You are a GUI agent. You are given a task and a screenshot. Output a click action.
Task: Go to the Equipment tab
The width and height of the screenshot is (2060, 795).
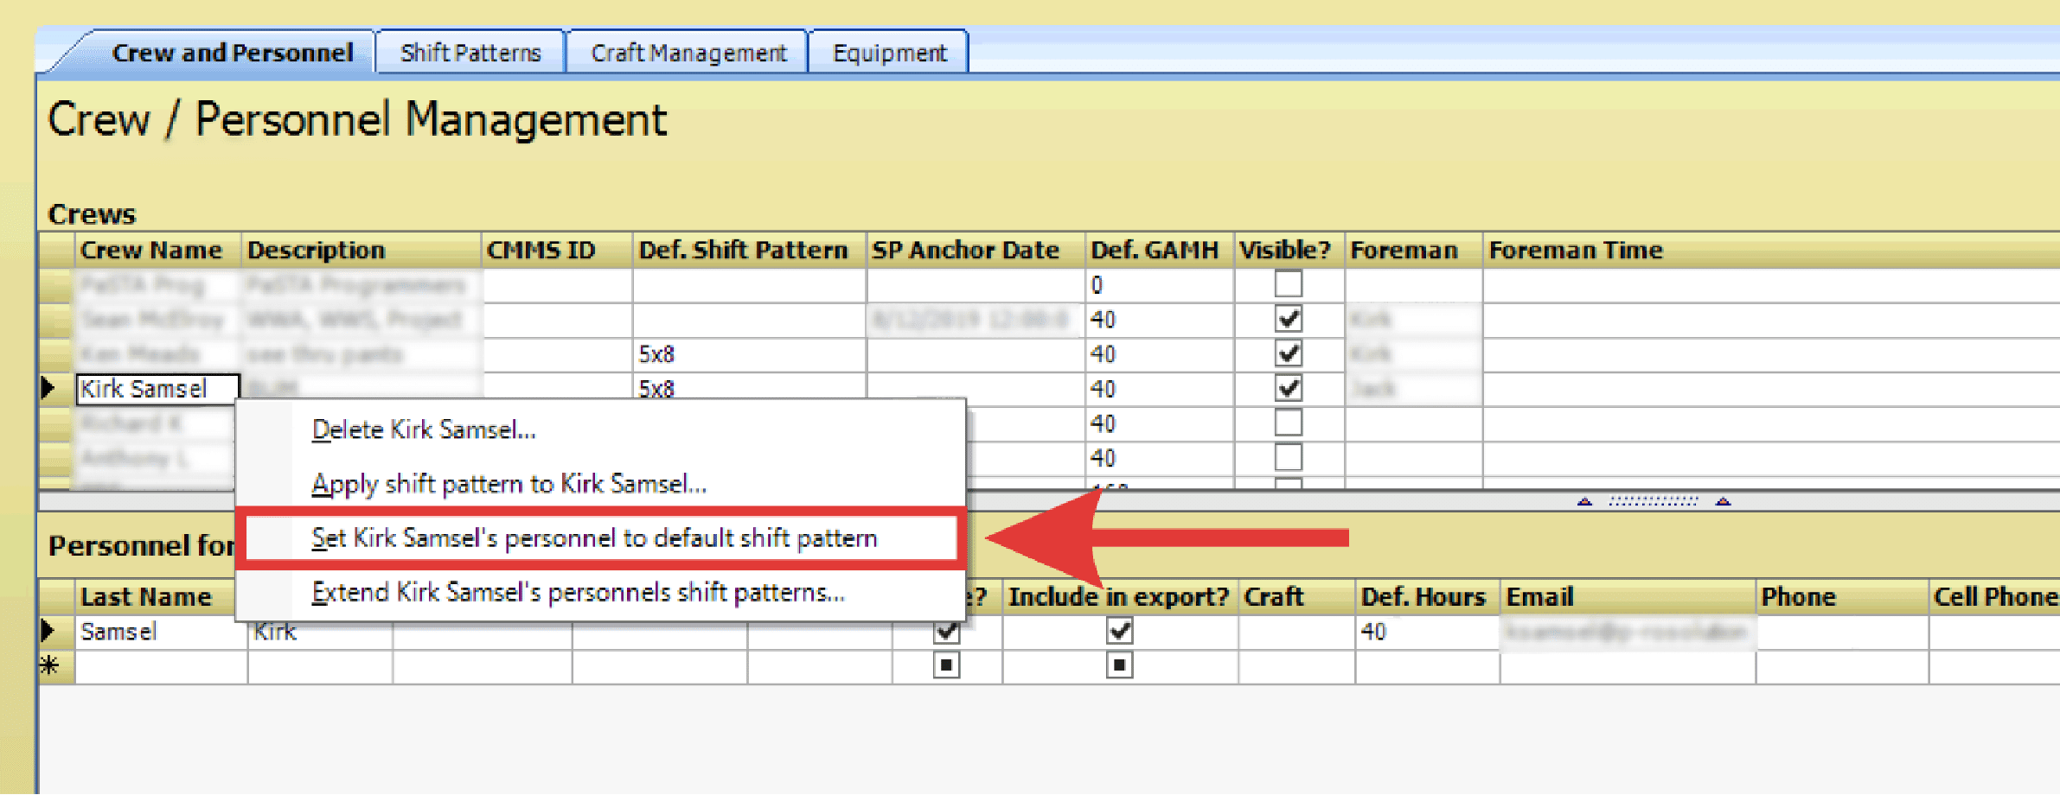(889, 54)
